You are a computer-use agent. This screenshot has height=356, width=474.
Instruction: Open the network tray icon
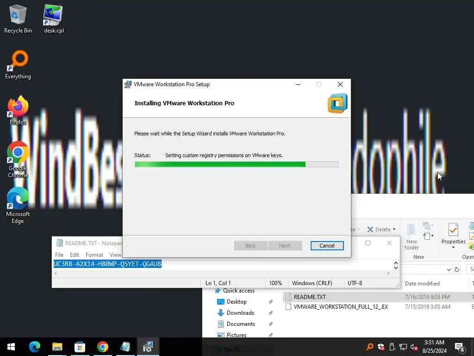click(403, 347)
